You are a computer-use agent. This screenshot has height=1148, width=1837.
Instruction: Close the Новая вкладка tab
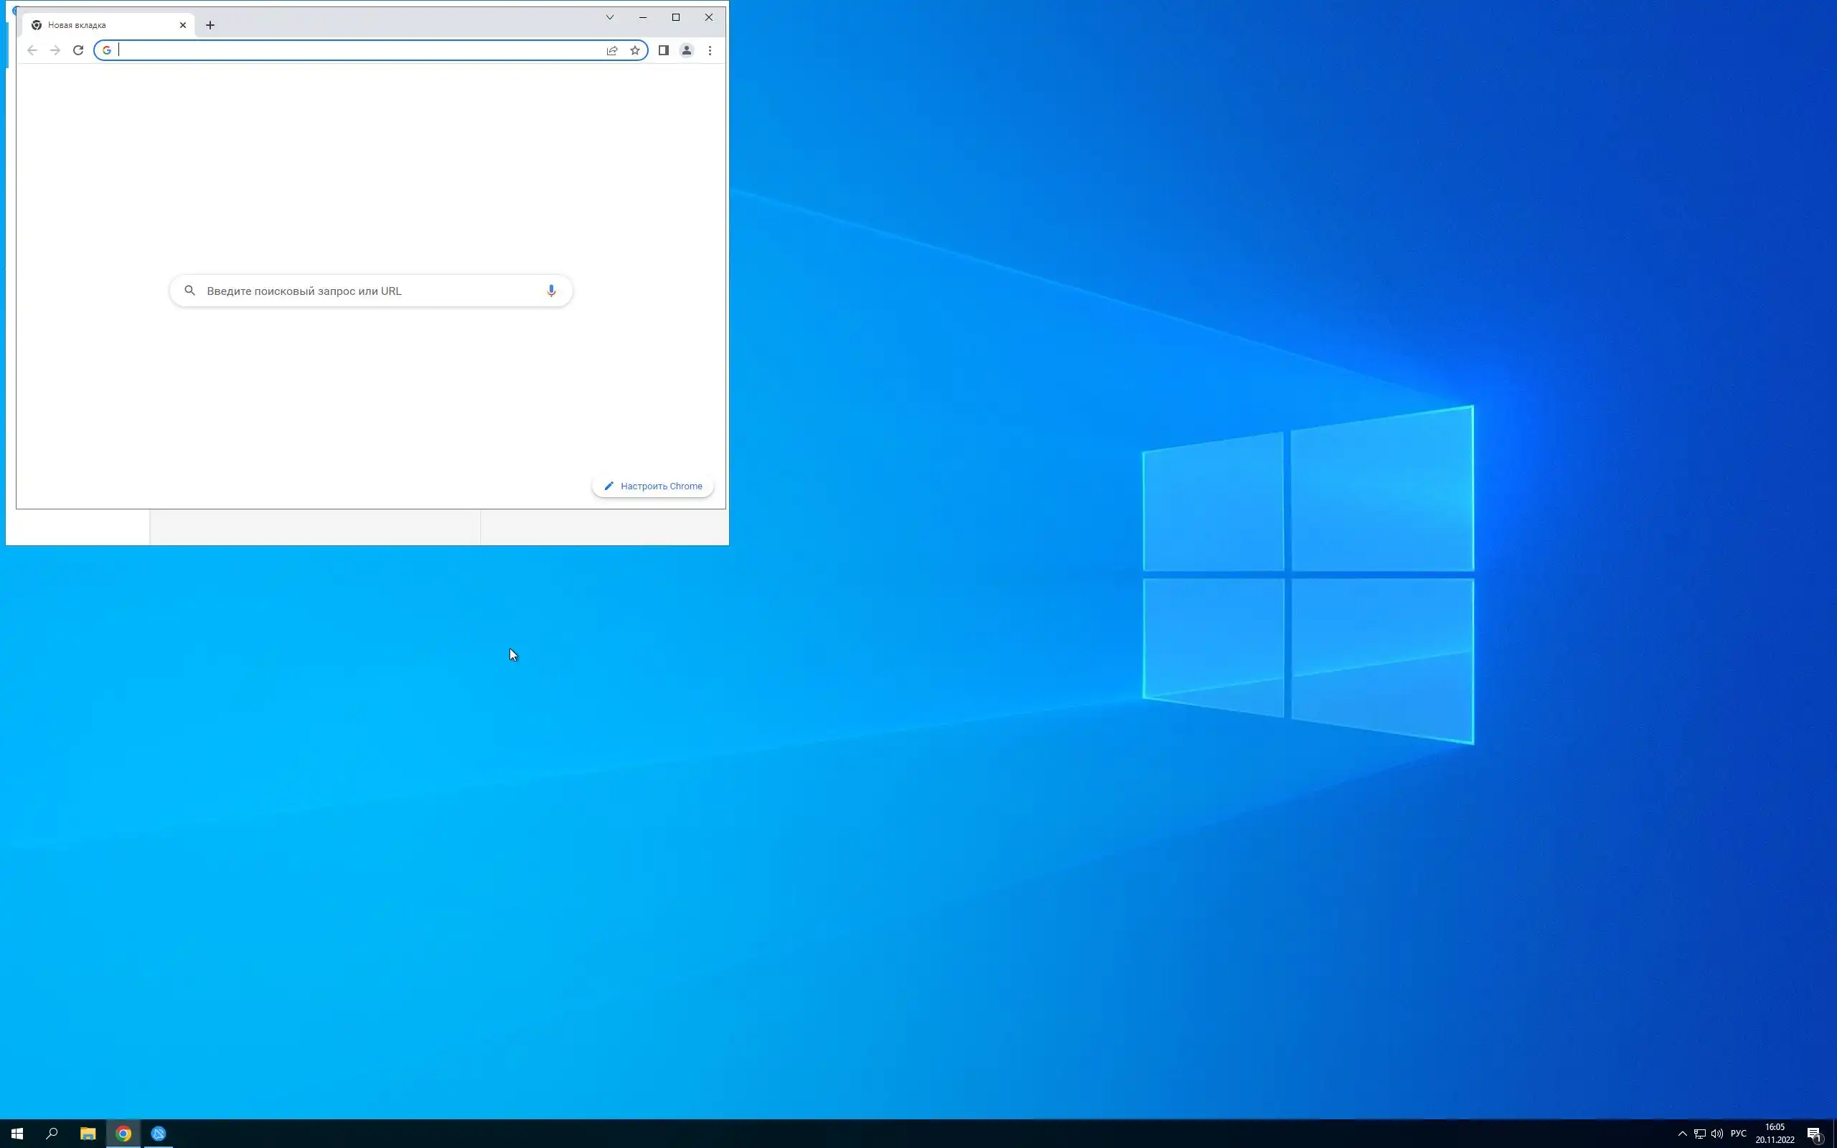click(183, 25)
